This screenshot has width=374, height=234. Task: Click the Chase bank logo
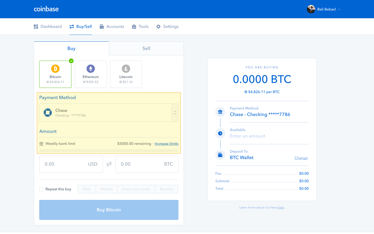pyautogui.click(x=48, y=113)
